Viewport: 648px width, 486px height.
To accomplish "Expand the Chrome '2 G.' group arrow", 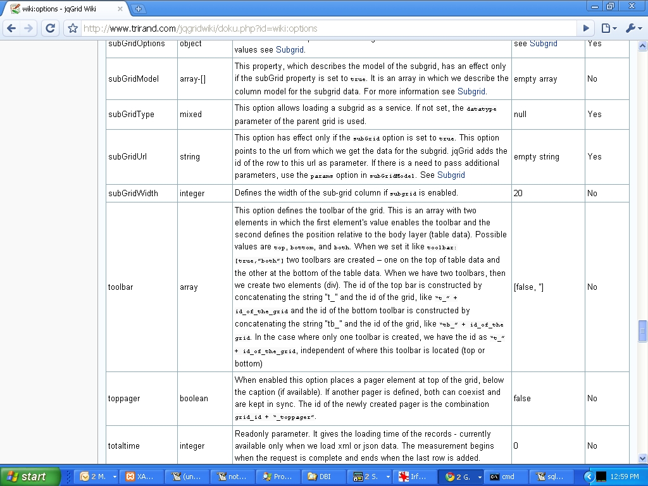I will click(x=480, y=477).
